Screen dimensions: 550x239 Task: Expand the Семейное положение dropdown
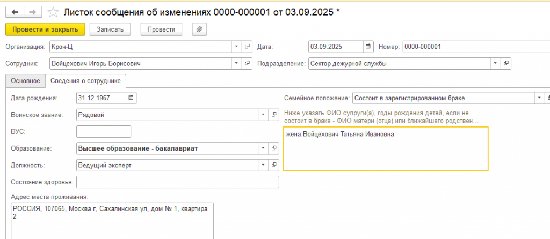pos(539,98)
